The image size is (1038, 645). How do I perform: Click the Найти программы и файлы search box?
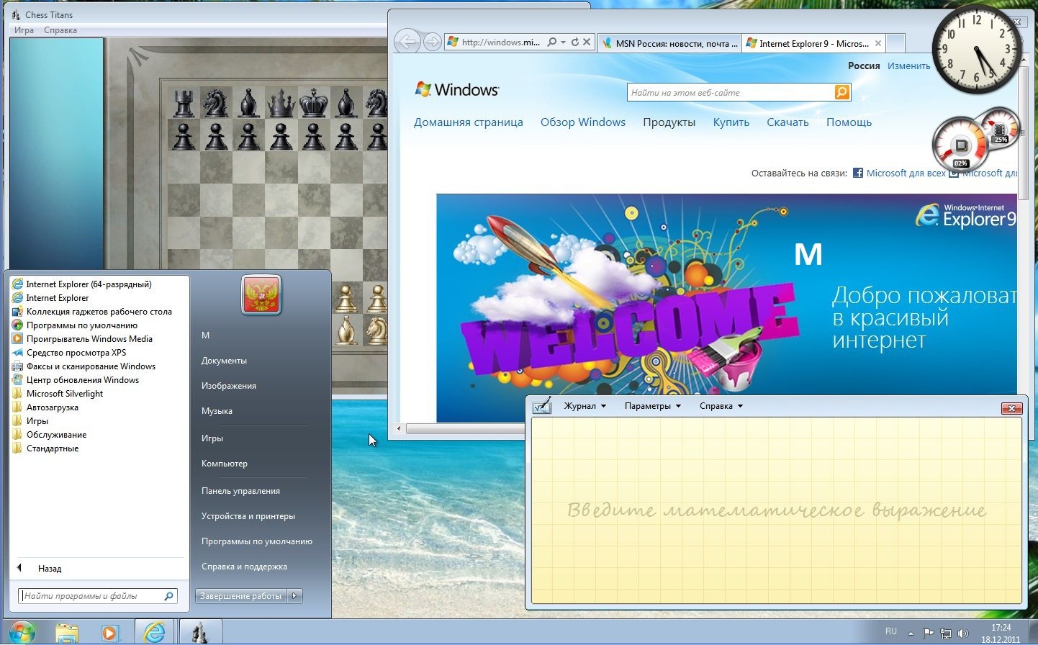pos(98,596)
